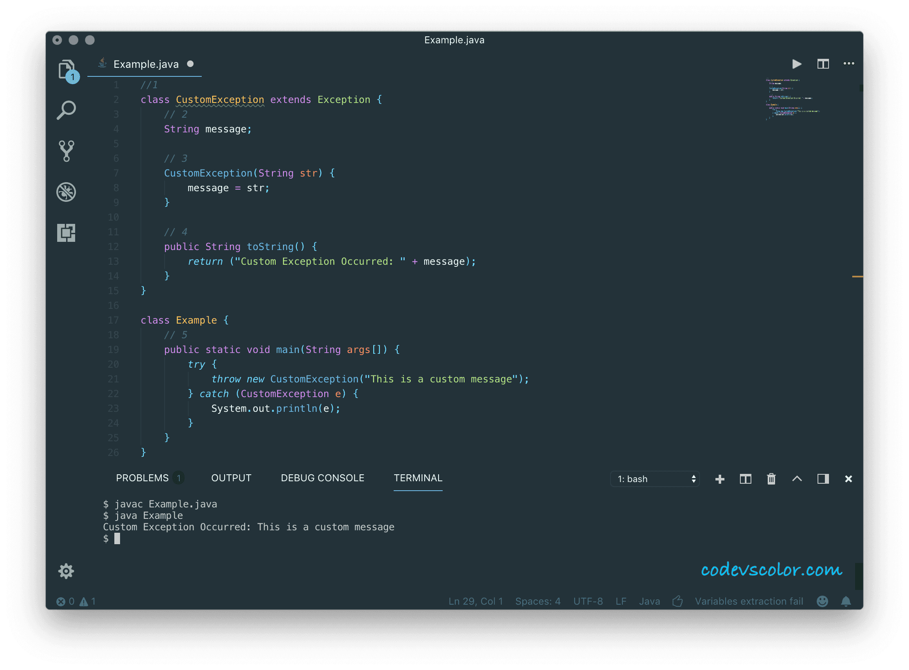Switch to the DEBUG CONSOLE tab

322,478
